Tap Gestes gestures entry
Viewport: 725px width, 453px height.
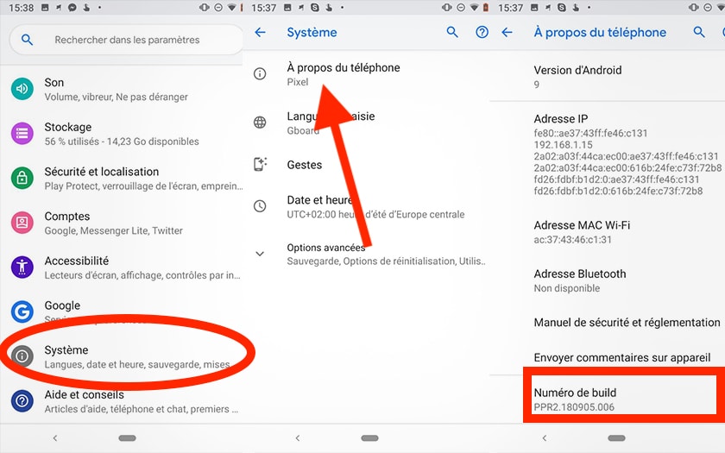coord(305,165)
